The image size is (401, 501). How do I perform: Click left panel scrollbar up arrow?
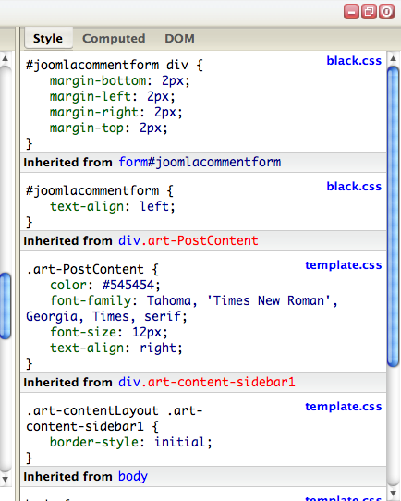(6, 58)
